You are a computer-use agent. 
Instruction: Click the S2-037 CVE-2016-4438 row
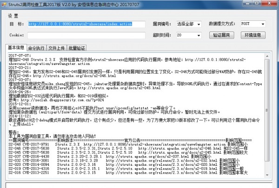point(110,157)
